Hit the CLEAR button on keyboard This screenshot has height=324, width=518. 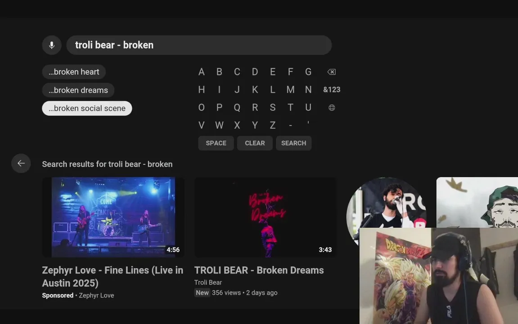(255, 143)
